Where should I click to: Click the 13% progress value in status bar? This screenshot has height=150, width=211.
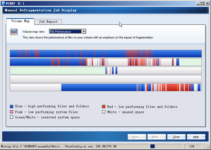[x=192, y=146]
